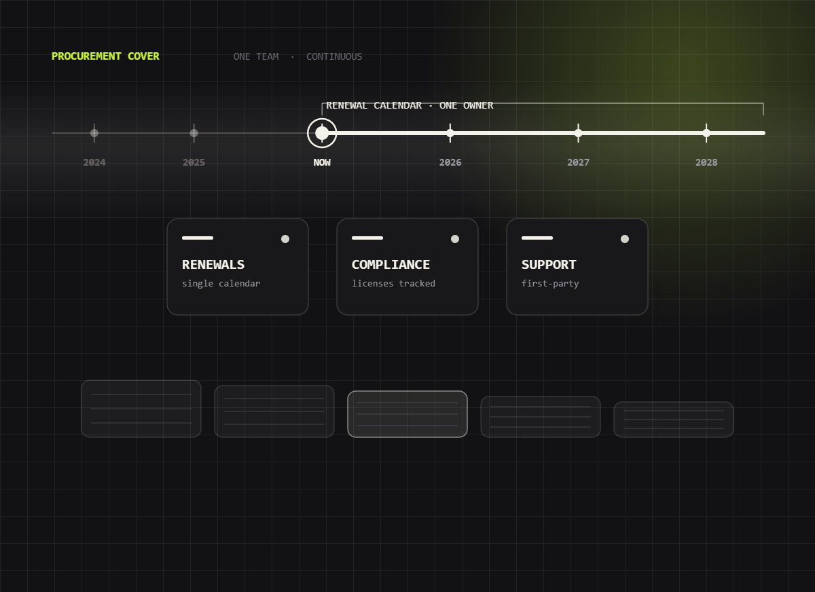The width and height of the screenshot is (815, 592).
Task: Select the rightmost placeholder thumbnail card
Action: pyautogui.click(x=674, y=420)
